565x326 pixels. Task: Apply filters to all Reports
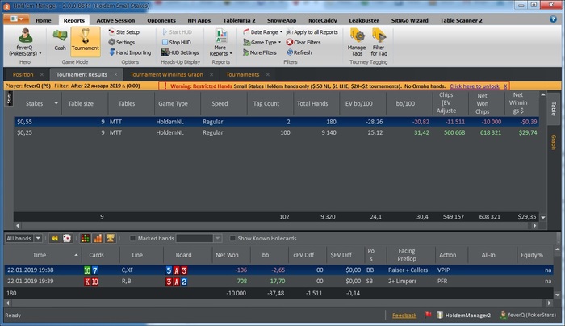[x=312, y=32]
